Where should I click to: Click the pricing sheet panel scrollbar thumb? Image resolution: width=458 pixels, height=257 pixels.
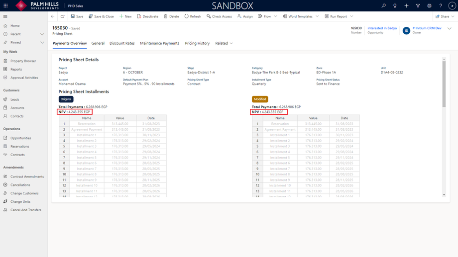coord(444,84)
